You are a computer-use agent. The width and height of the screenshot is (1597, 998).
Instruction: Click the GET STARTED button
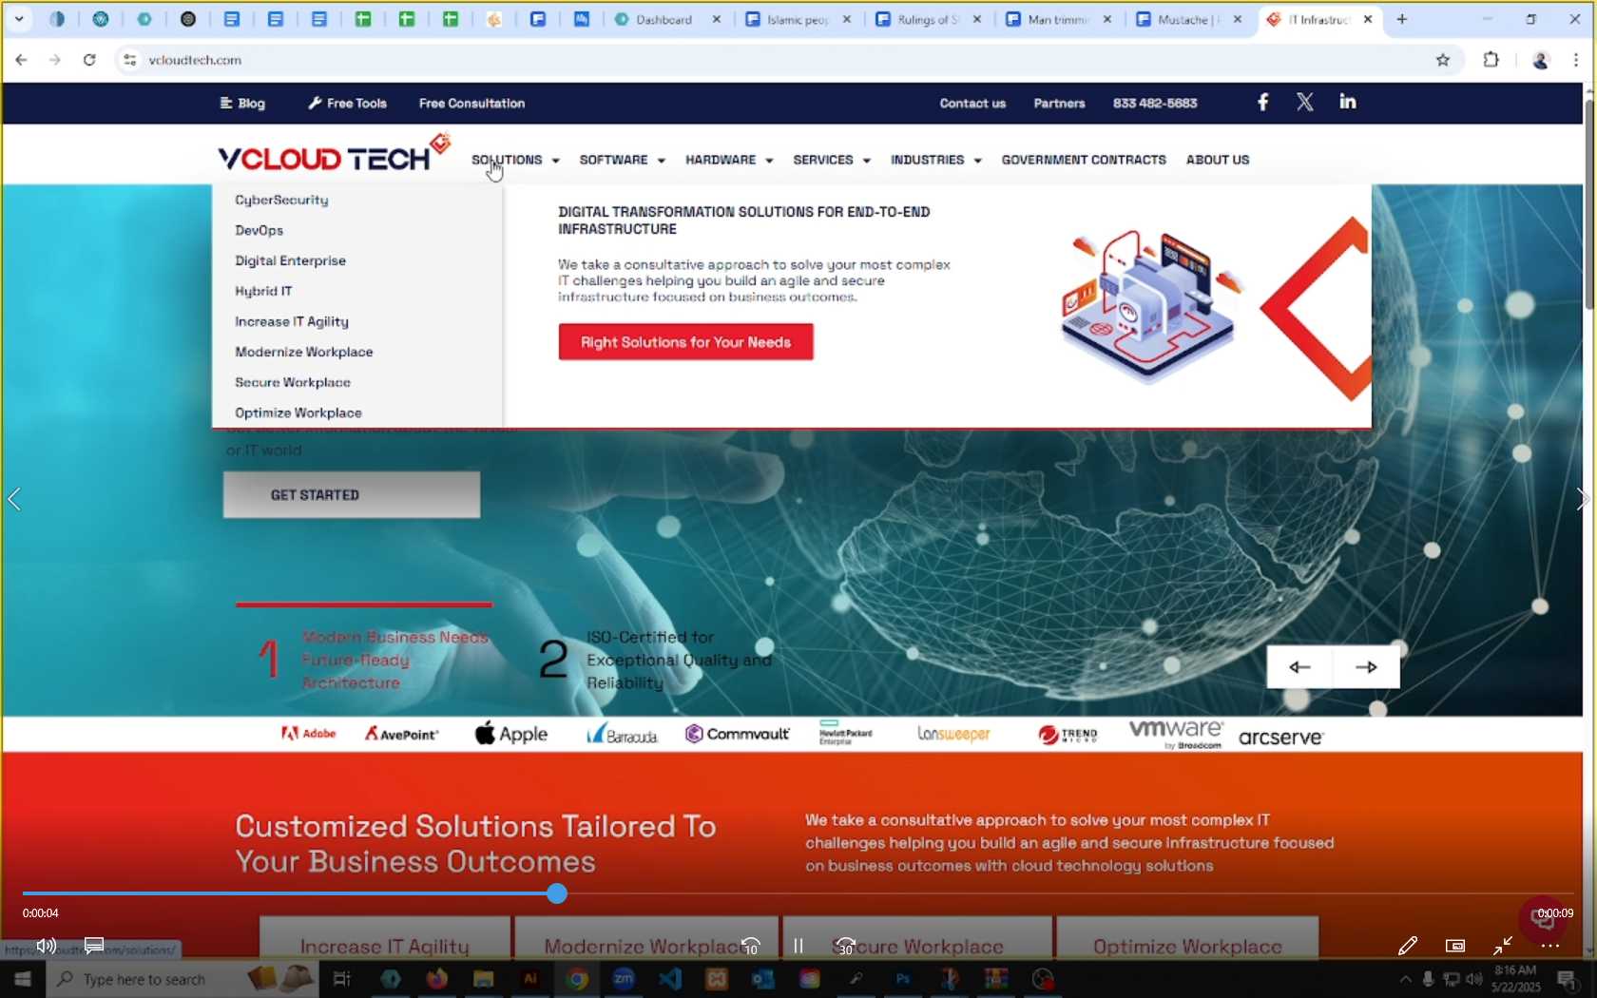352,495
